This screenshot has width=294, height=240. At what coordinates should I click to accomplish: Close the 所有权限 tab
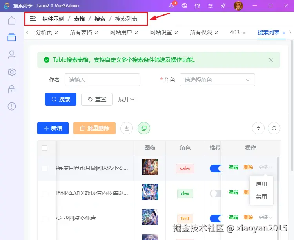(216, 33)
